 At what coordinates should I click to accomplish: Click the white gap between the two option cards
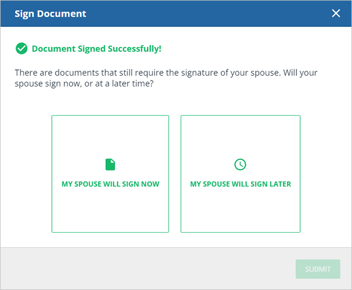(x=175, y=174)
